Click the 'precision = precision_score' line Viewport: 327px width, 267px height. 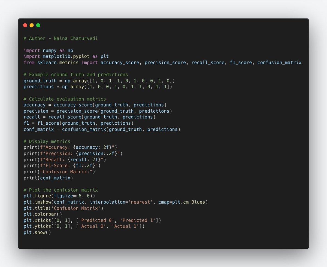click(x=98, y=111)
